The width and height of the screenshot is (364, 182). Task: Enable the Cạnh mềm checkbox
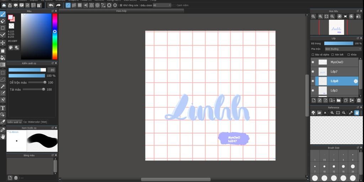coord(174,5)
